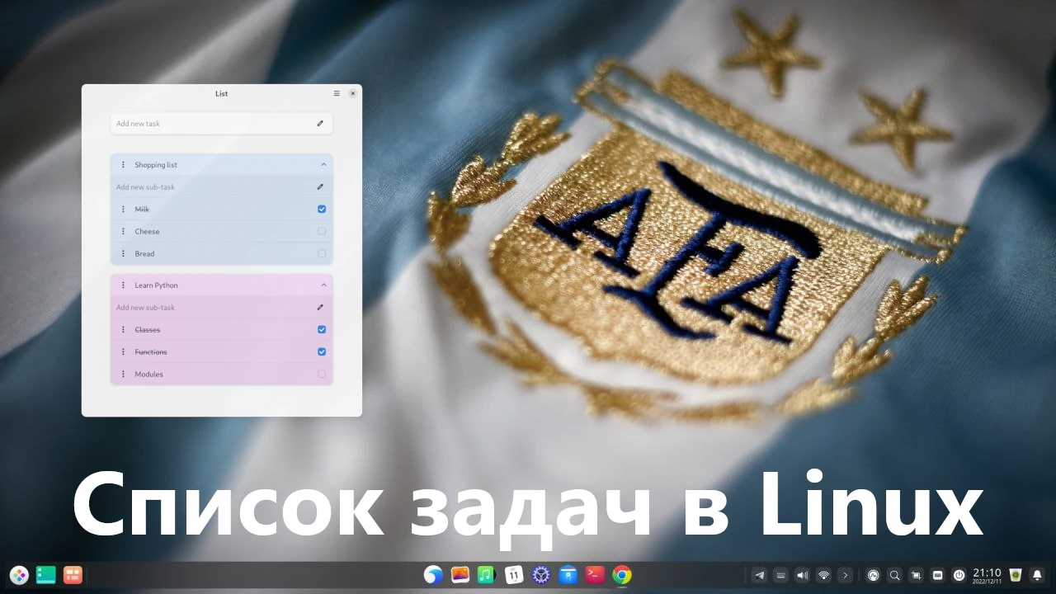Click the Modules task text
The height and width of the screenshot is (594, 1056).
[x=148, y=375]
